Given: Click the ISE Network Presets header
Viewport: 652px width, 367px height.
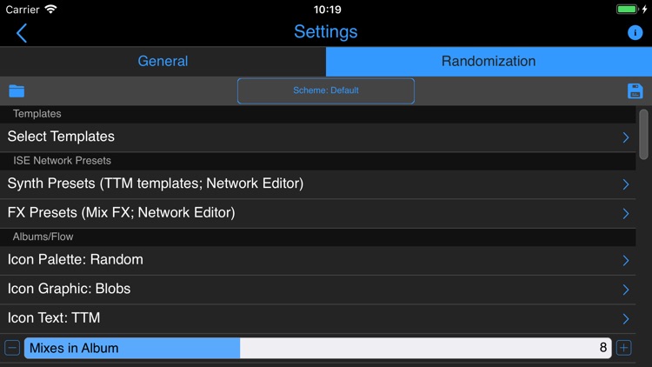Looking at the screenshot, I should click(x=317, y=161).
